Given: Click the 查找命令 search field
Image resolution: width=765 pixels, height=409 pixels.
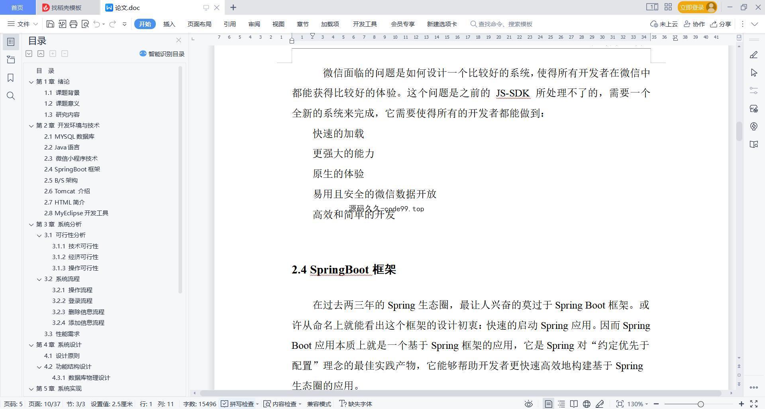Looking at the screenshot, I should pos(501,24).
